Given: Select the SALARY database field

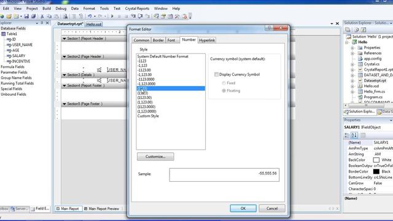Looking at the screenshot, I should pyautogui.click(x=18, y=56).
